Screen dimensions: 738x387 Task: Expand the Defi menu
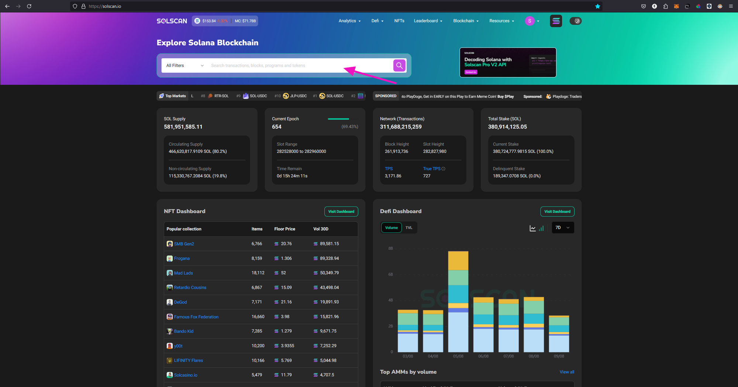377,21
